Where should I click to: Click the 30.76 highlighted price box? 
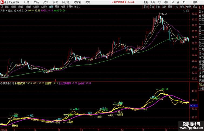click(x=193, y=105)
